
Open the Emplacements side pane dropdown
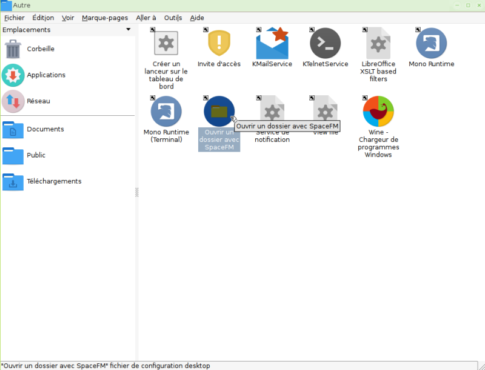[x=129, y=29]
